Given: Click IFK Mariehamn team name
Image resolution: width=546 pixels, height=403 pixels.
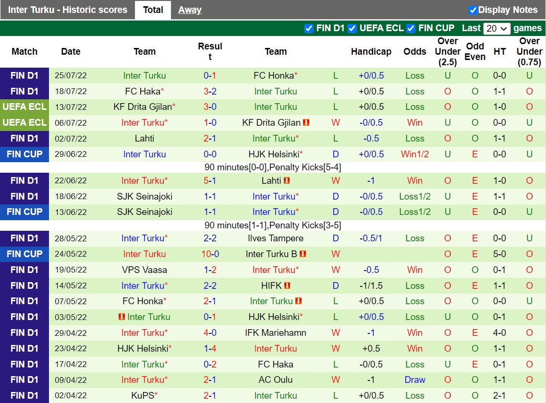Looking at the screenshot, I should (276, 332).
